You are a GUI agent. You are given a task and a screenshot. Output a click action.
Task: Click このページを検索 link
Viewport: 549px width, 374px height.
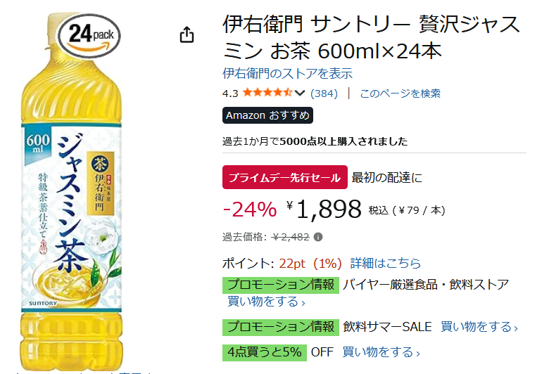400,93
